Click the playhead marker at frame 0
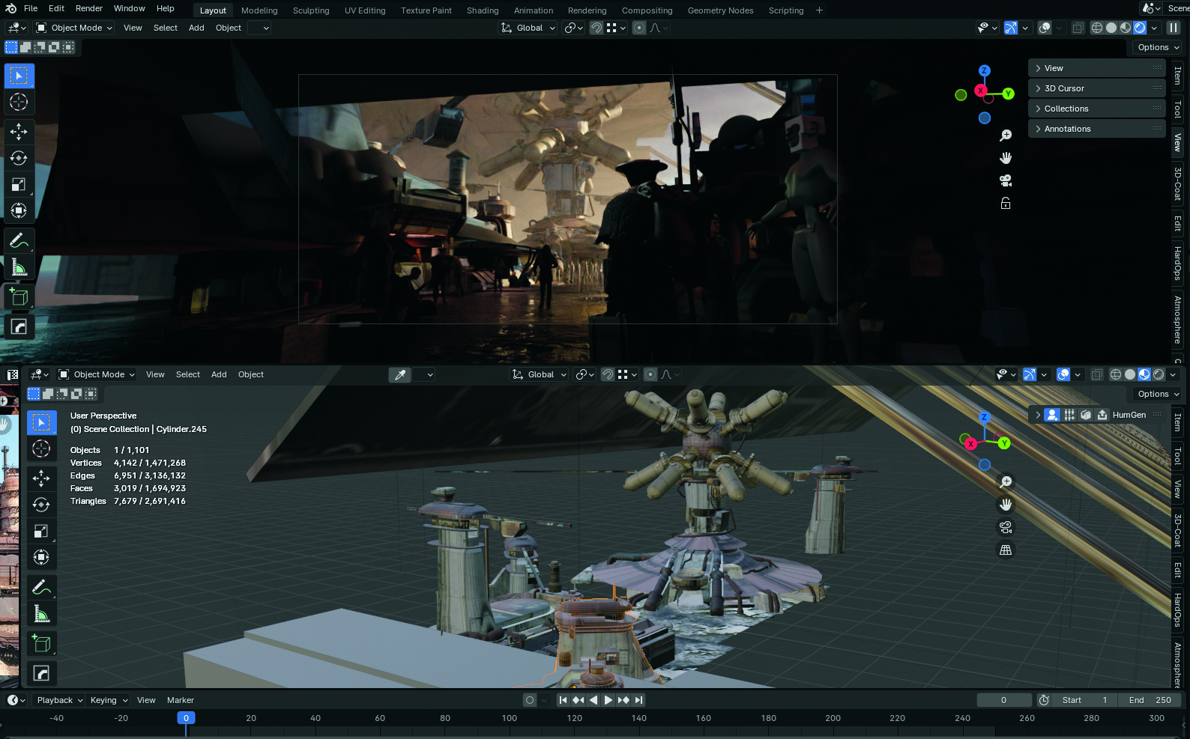The width and height of the screenshot is (1190, 739). point(186,717)
